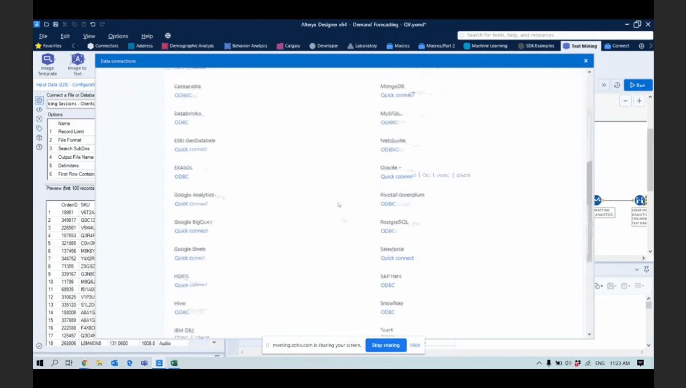686x388 pixels.
Task: Zoom out canvas with minus button
Action: [x=625, y=101]
